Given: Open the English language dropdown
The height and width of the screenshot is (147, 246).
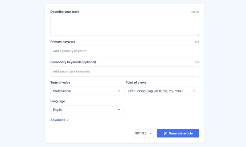Looking at the screenshot, I should (x=87, y=110).
